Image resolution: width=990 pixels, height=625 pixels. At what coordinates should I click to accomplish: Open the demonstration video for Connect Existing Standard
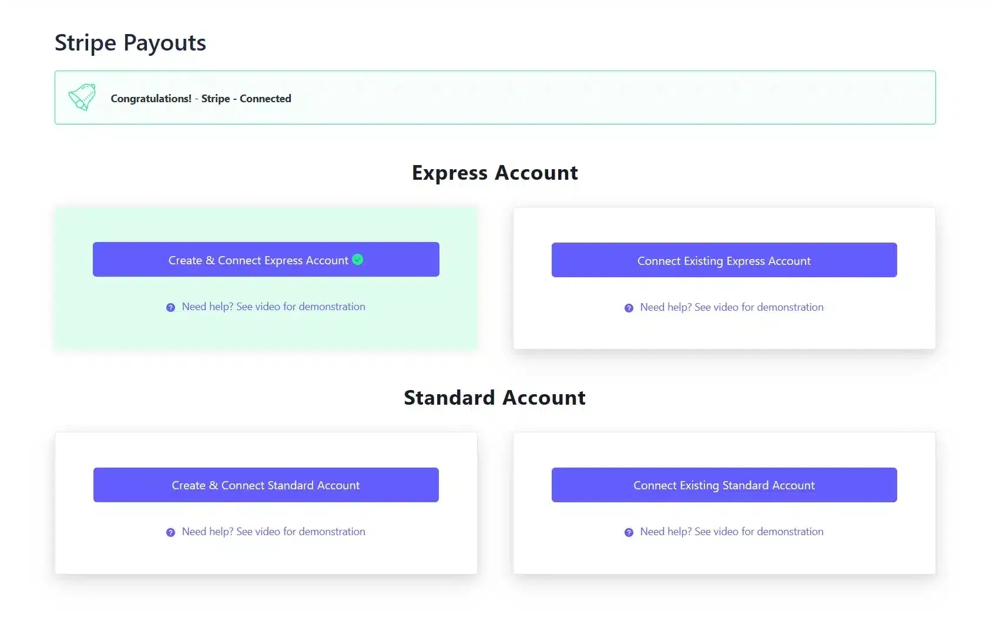(731, 531)
